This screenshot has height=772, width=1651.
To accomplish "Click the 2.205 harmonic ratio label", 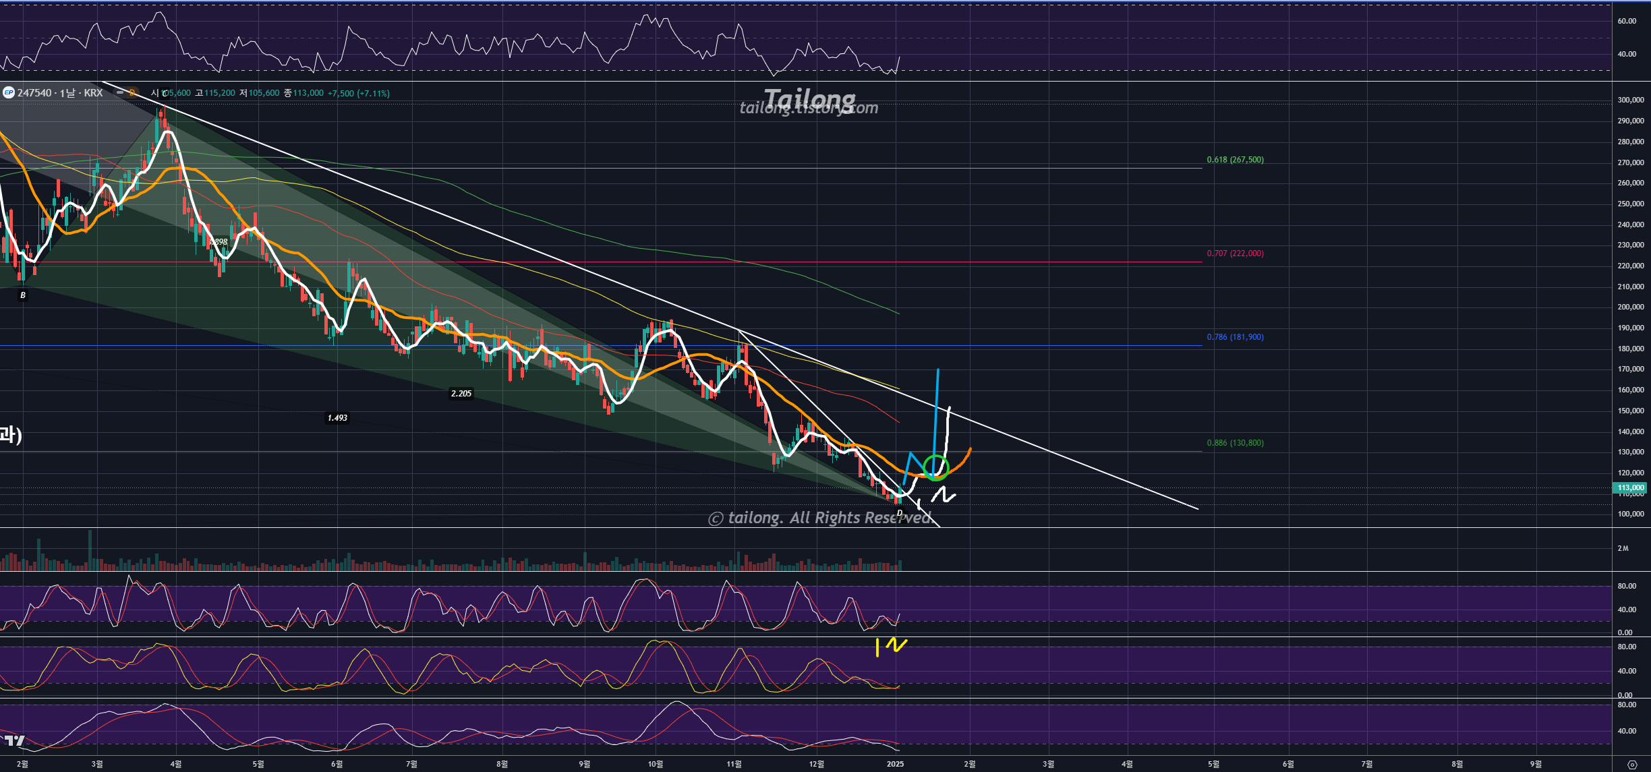I will pos(461,394).
